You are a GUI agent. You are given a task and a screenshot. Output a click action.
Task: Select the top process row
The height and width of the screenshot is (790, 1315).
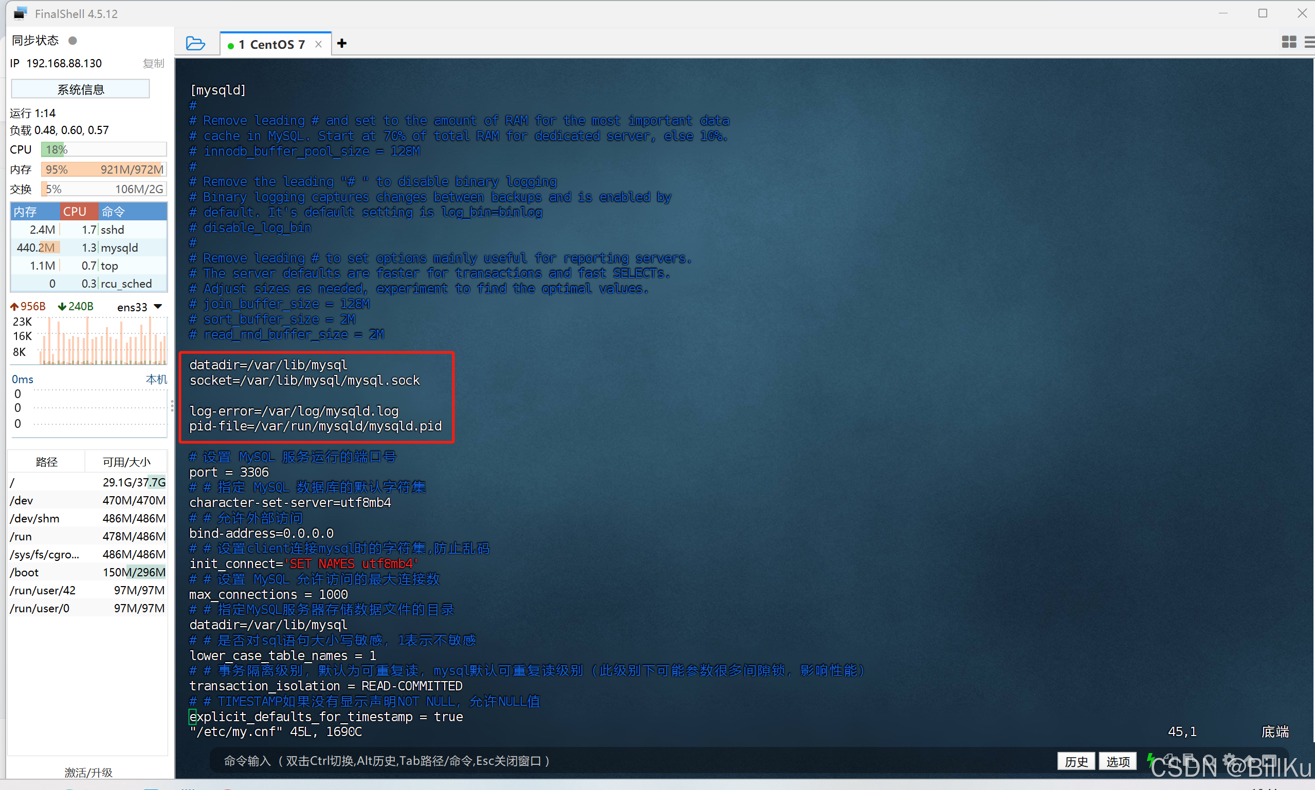click(89, 266)
